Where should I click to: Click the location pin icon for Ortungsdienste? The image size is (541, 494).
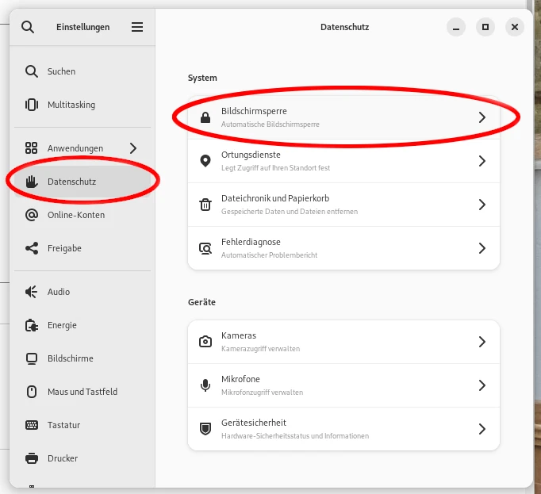[205, 161]
